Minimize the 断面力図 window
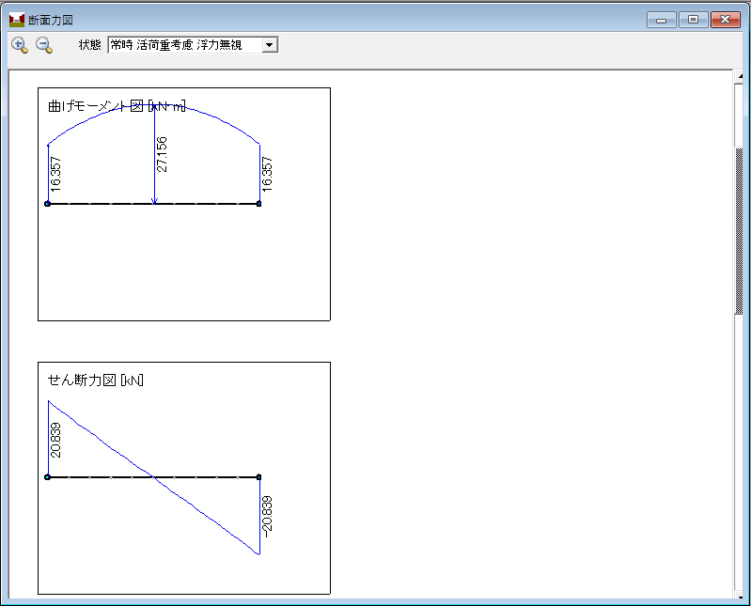This screenshot has width=751, height=606. (x=662, y=20)
